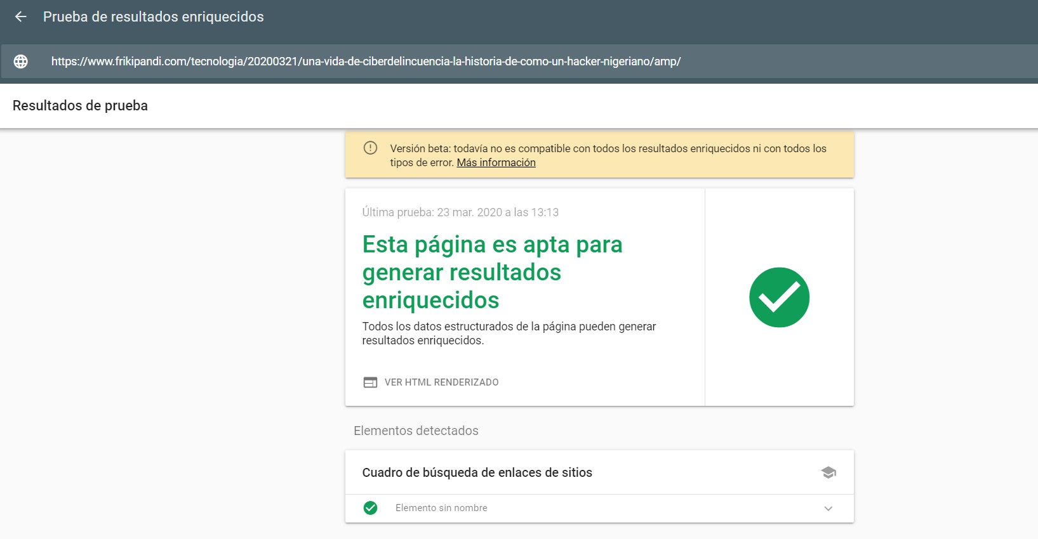
Task: Click the 'Resultados de prueba' header
Action: (80, 106)
